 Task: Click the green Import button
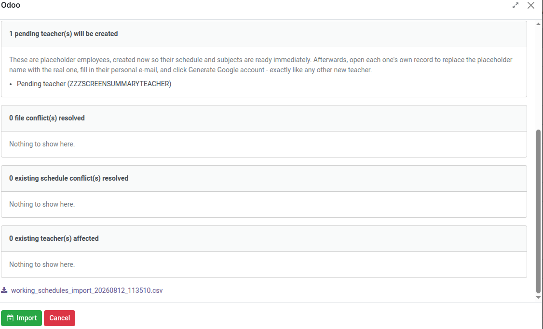22,318
